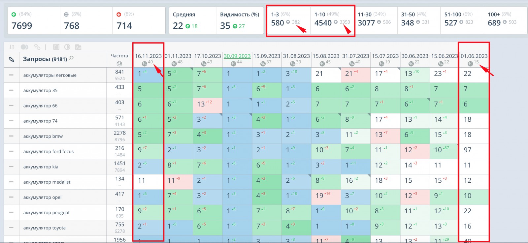528x243 pixels.
Task: Select the аккумулятор bmw query
Action: click(x=43, y=136)
